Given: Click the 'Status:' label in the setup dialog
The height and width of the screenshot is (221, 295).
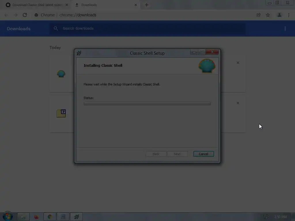Looking at the screenshot, I should 88,98.
